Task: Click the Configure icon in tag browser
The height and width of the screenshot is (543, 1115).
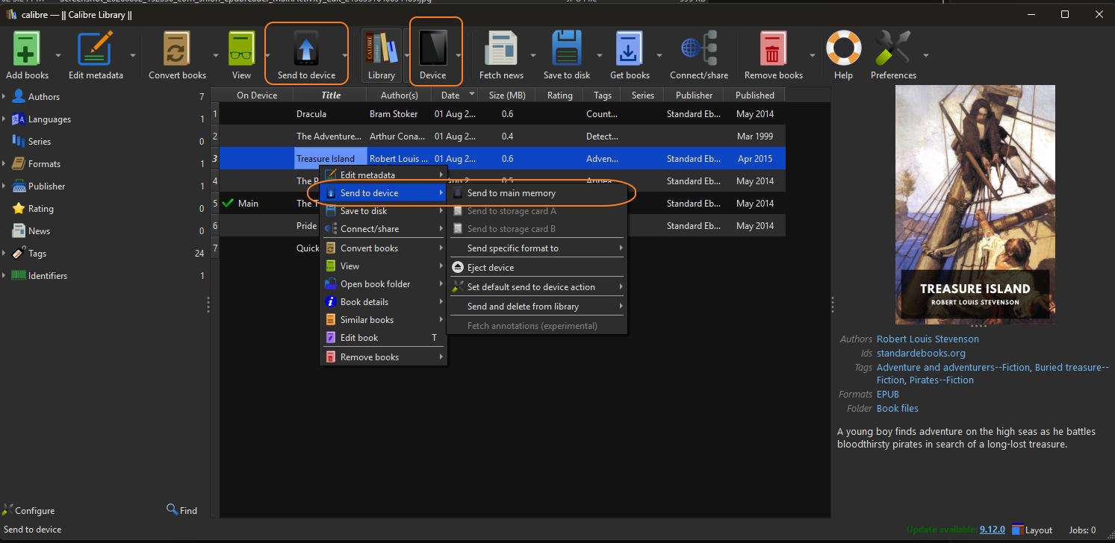Action: click(x=7, y=510)
